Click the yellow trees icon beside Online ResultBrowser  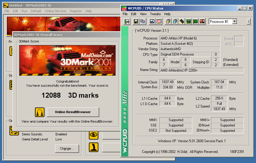tap(40, 112)
